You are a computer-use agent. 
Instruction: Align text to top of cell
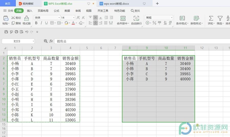(90, 18)
